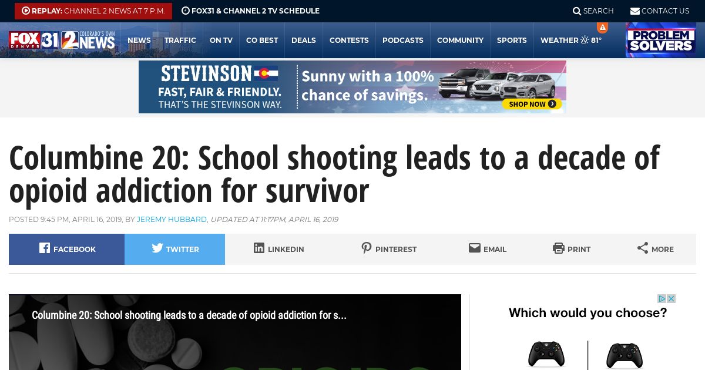Click Shop Now in Stevinson ad
705x370 pixels.
(532, 104)
